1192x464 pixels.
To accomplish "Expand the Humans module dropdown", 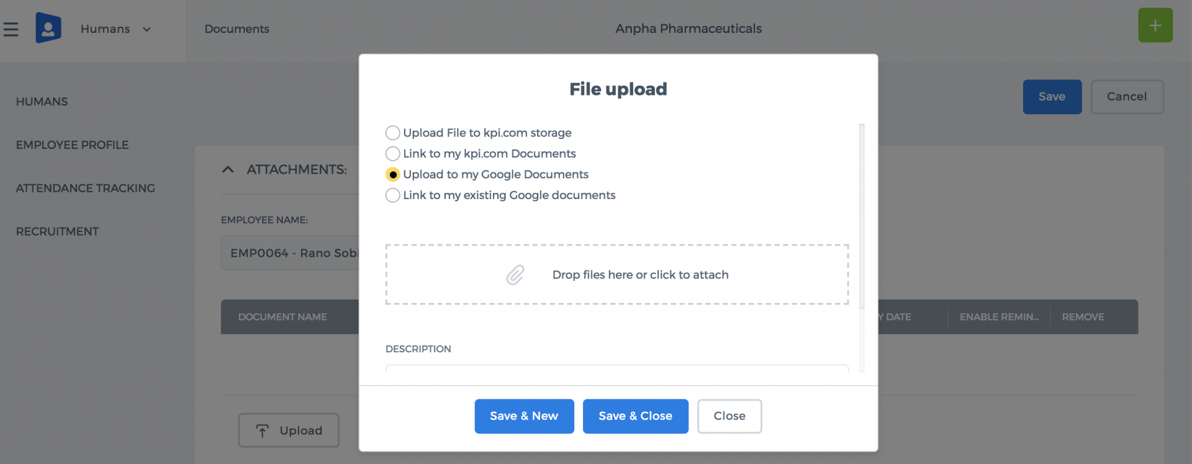I will click(147, 29).
